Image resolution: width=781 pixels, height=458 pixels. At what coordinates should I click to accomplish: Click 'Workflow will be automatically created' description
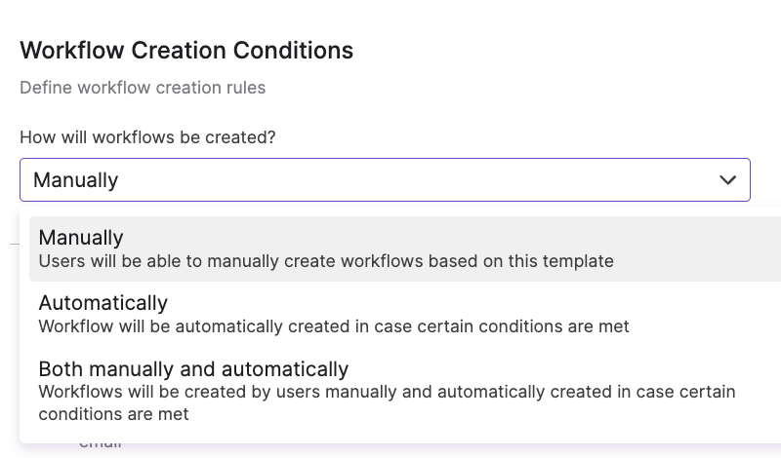[334, 326]
